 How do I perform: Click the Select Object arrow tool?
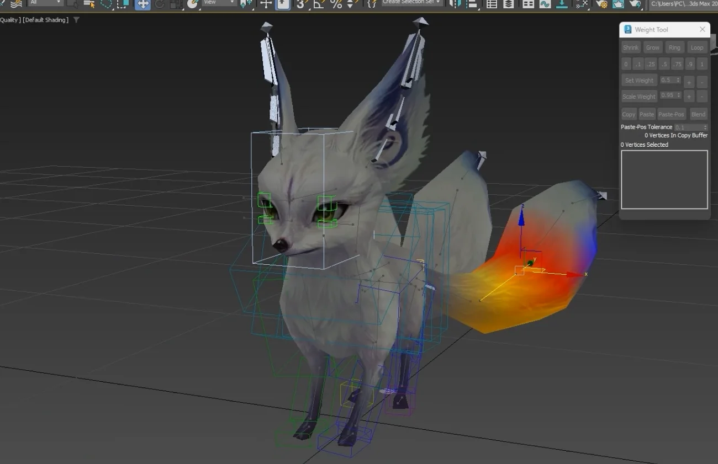pyautogui.click(x=72, y=4)
